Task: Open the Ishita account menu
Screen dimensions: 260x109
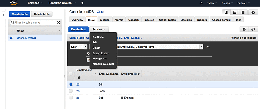Action: tap(212, 3)
